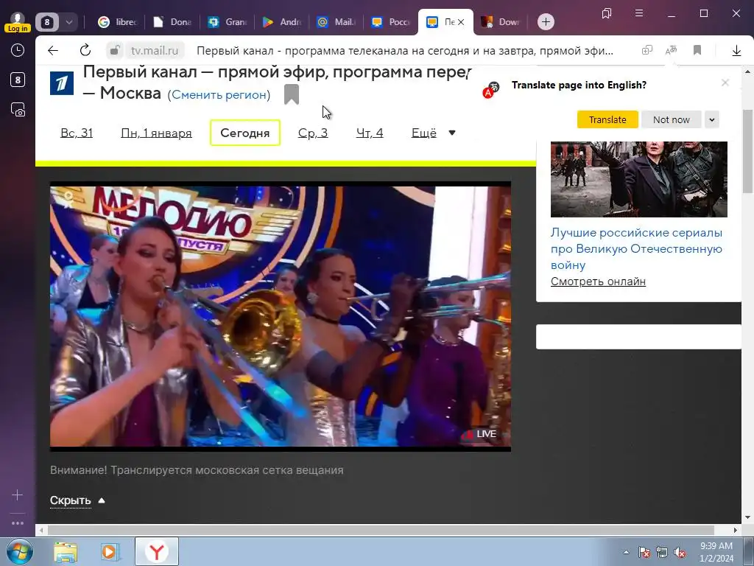Viewport: 754px width, 566px height.
Task: Close the translate popup
Action: pos(725,83)
